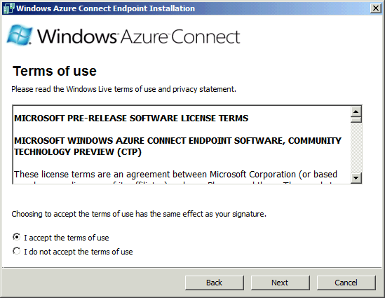Click the license scrollbar up arrow
The height and width of the screenshot is (298, 385).
click(356, 111)
